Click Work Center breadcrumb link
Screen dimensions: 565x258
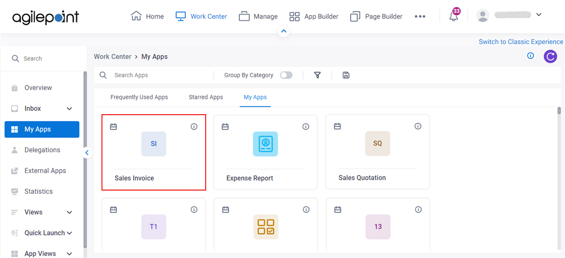coord(113,56)
